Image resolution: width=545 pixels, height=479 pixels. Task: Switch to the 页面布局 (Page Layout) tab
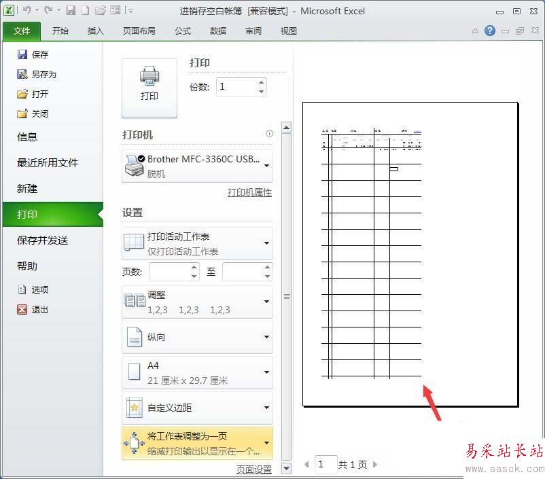point(139,31)
